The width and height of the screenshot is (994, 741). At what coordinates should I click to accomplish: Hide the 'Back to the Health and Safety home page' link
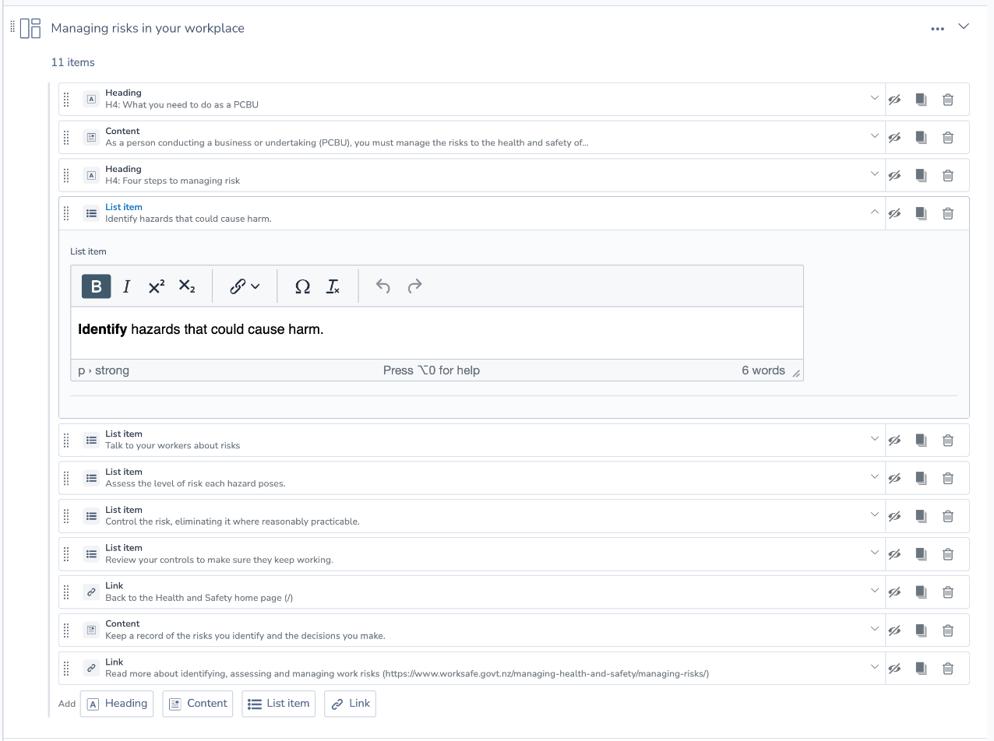click(894, 592)
